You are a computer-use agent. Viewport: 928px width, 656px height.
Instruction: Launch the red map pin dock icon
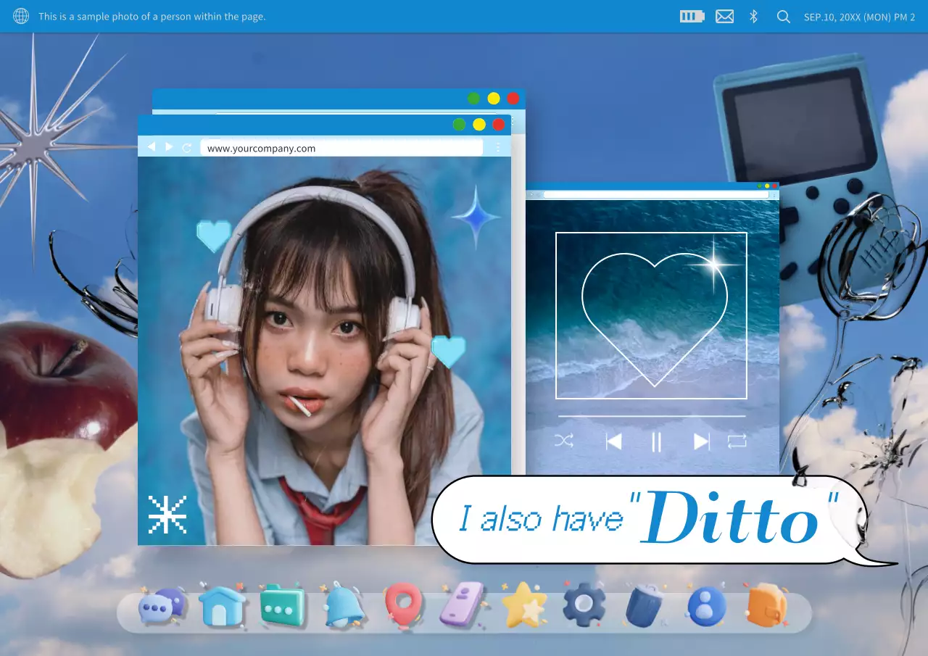[403, 604]
